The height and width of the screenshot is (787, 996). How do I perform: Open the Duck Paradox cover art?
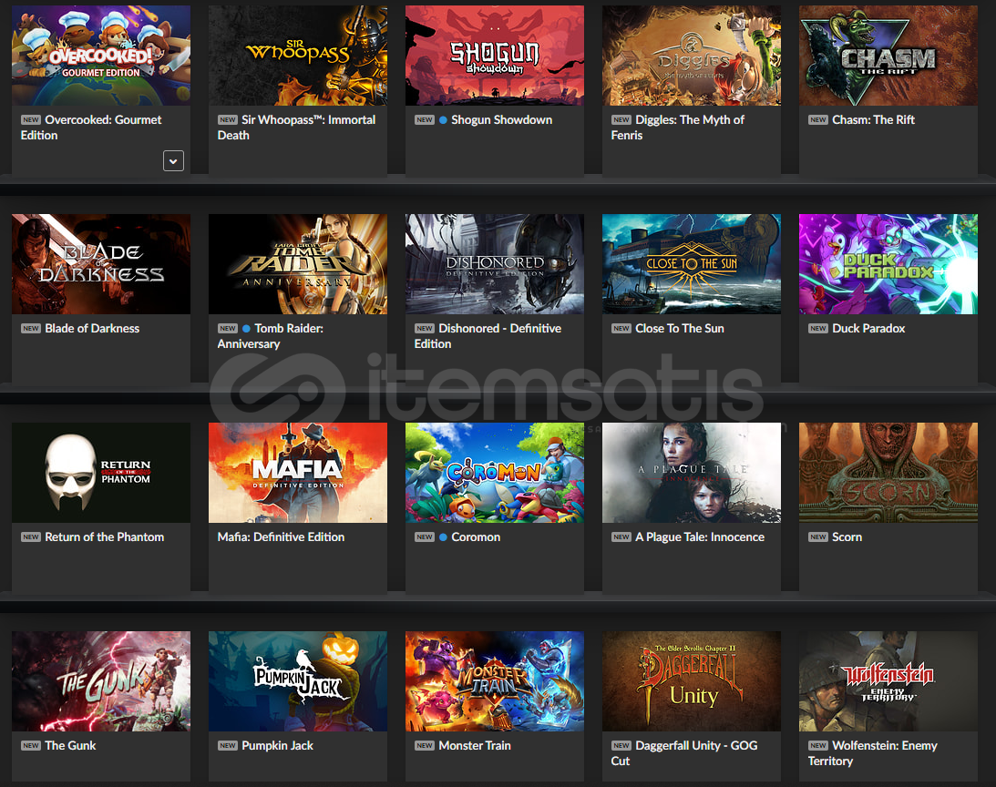point(888,264)
